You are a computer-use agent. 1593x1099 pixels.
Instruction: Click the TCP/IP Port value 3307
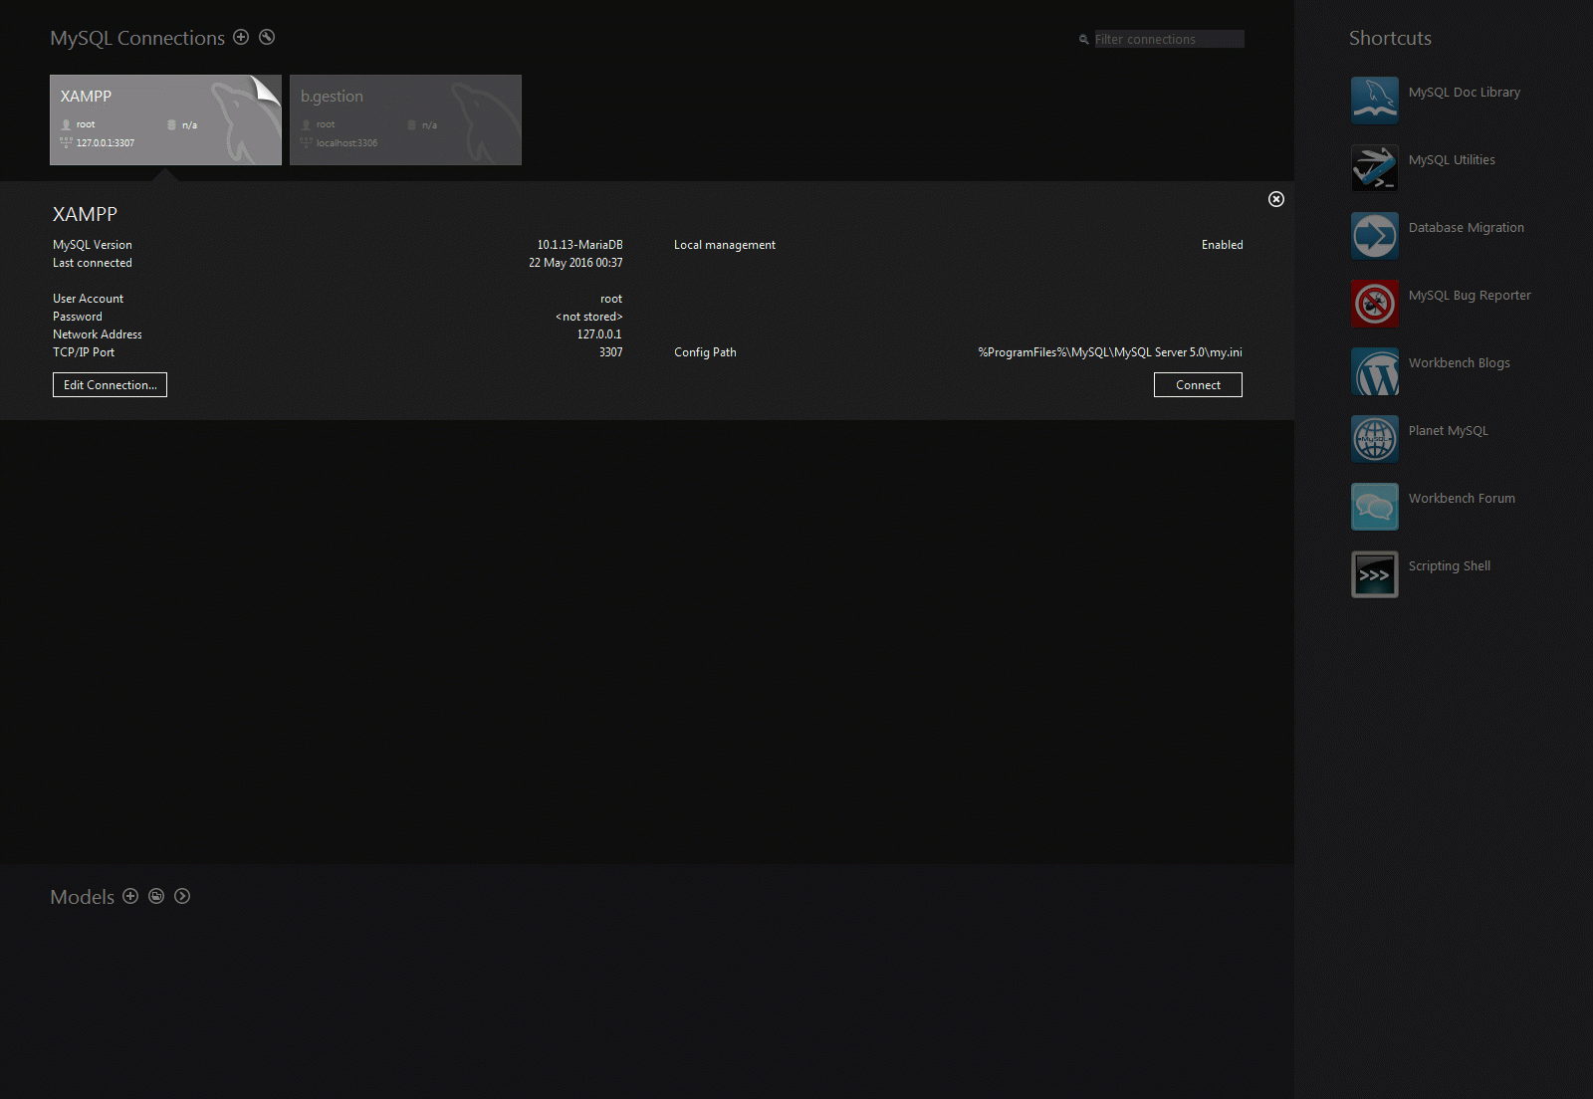pyautogui.click(x=611, y=352)
